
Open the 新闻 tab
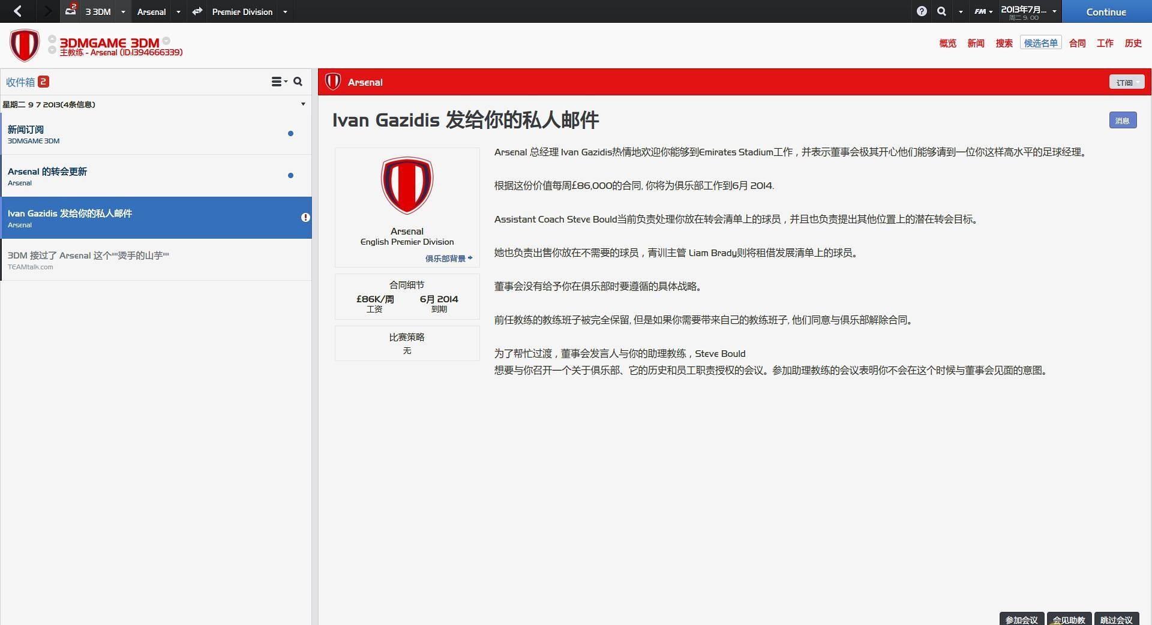pos(976,43)
